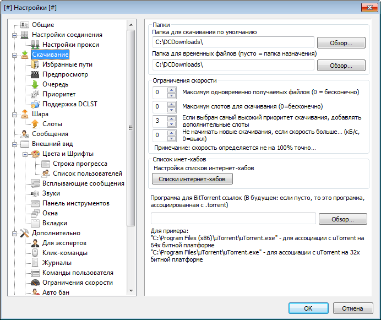Open Списки интернет-хабов
Image resolution: width=381 pixels, height=320 pixels.
pyautogui.click(x=192, y=179)
